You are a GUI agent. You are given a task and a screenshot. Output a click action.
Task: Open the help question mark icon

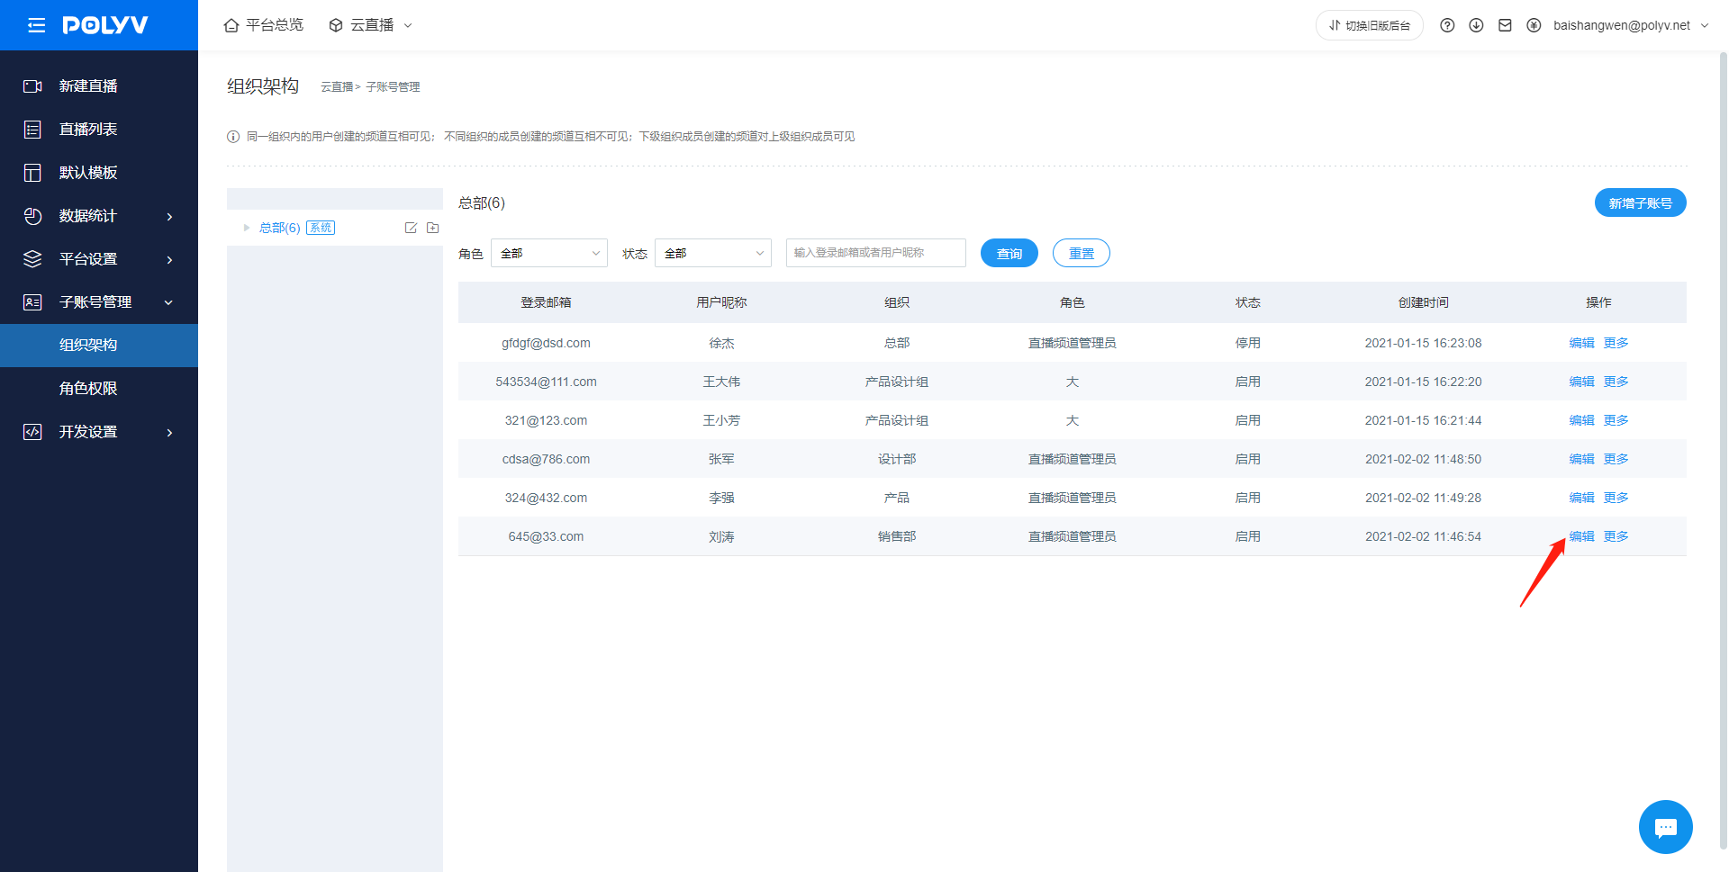click(1447, 25)
